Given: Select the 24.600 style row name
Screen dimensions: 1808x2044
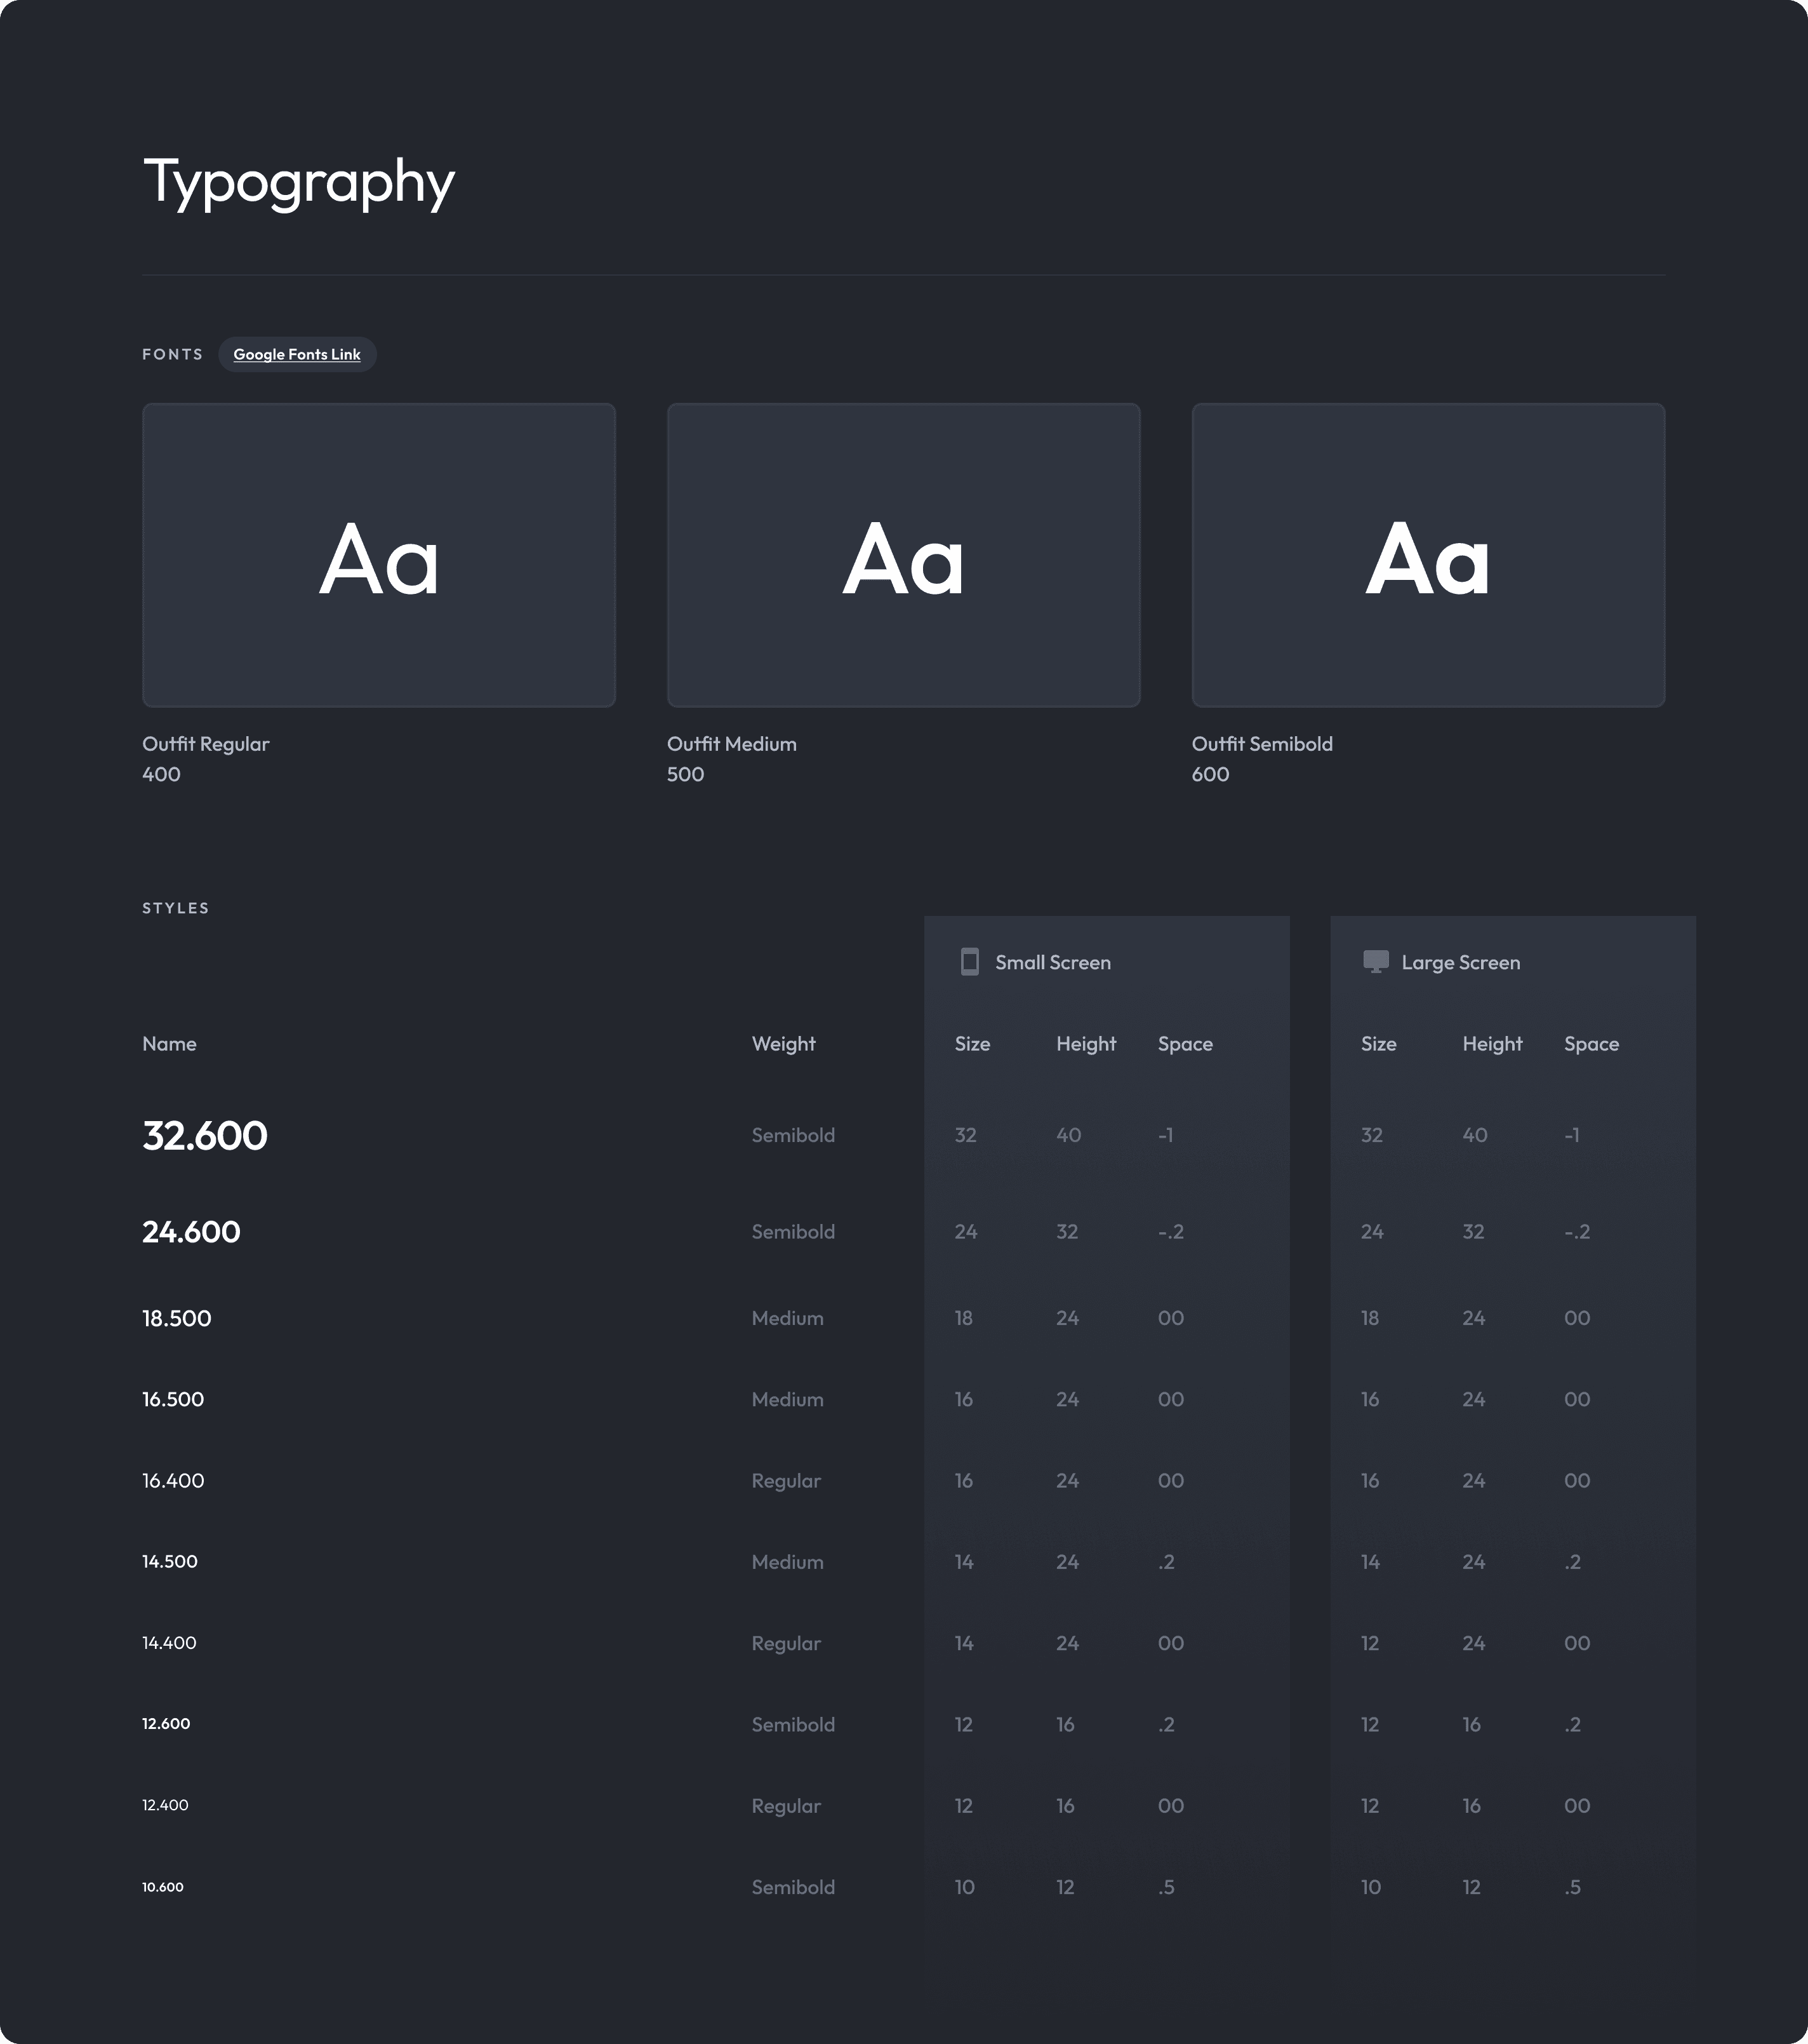Looking at the screenshot, I should pos(191,1232).
